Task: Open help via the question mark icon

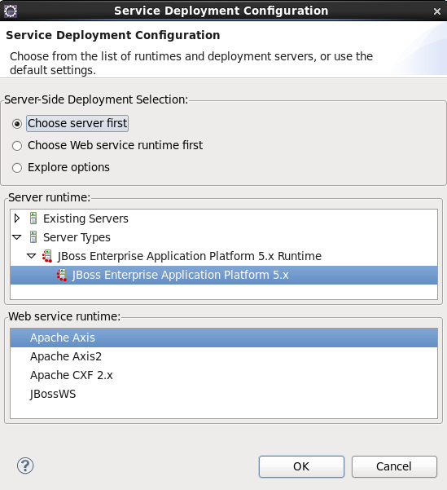Action: 25,466
